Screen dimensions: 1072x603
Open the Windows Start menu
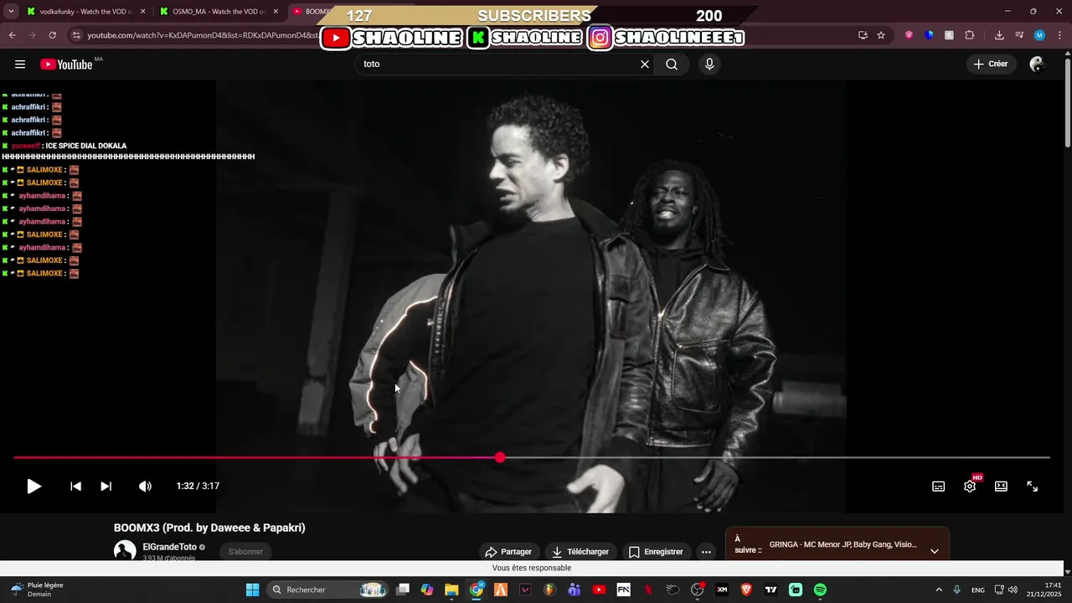click(252, 590)
